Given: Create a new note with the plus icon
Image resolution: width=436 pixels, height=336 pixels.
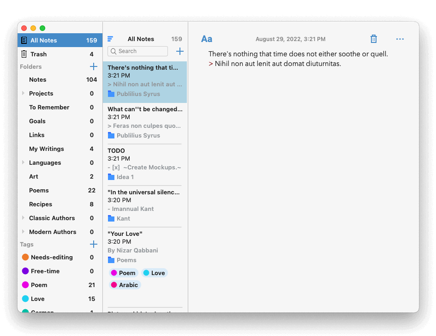Looking at the screenshot, I should click(180, 51).
